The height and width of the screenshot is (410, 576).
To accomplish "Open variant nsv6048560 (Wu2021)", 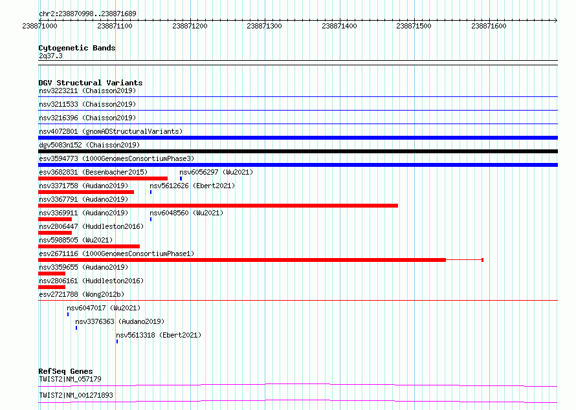I will coord(186,213).
